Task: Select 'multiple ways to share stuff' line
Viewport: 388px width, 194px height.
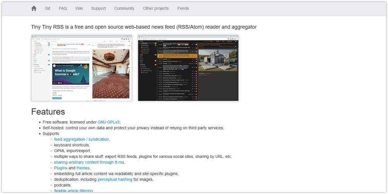Action: 143,157
